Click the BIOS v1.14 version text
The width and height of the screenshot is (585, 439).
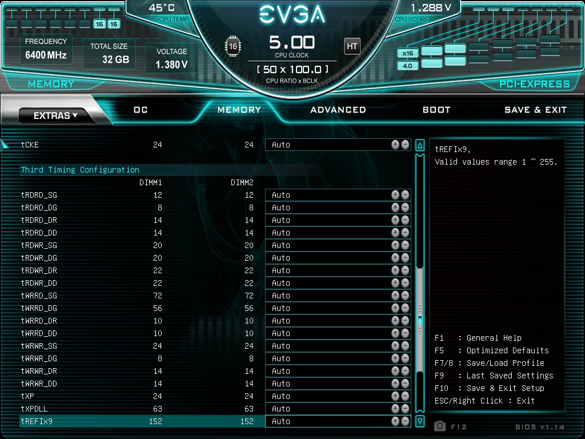tap(540, 426)
